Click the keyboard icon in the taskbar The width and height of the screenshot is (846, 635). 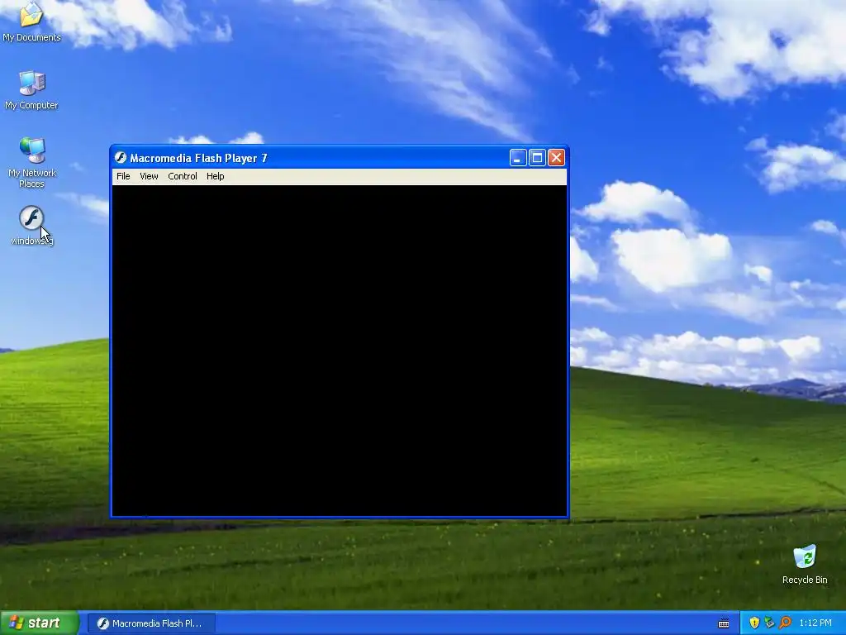(724, 623)
